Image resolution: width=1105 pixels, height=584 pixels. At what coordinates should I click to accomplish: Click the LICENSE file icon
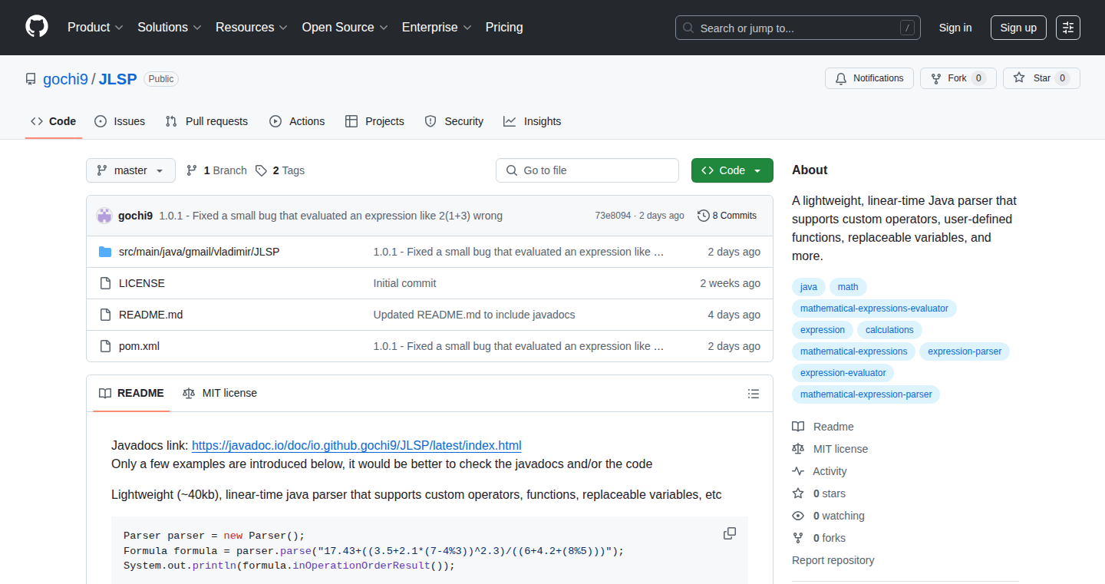(105, 283)
